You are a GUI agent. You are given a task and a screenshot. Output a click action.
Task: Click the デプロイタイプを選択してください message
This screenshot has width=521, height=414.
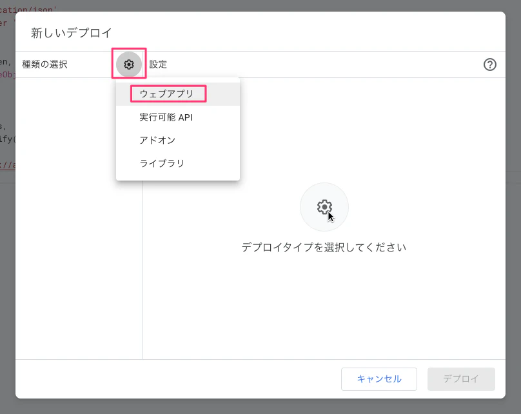click(x=324, y=247)
